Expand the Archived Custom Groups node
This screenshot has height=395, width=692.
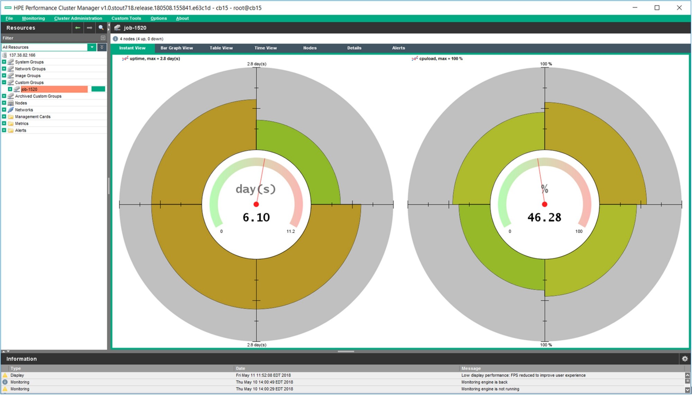point(4,96)
